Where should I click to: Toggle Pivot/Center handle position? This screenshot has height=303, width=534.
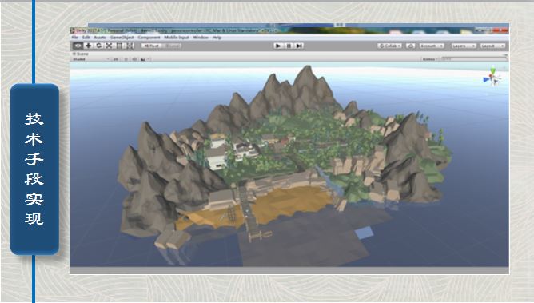pyautogui.click(x=151, y=46)
